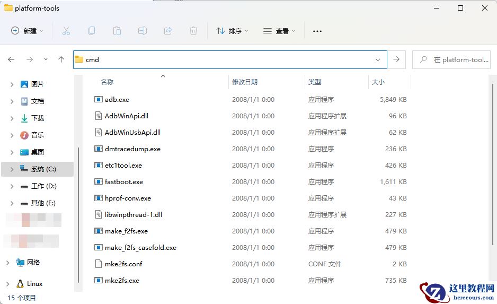Open the three-dots more options menu
Image resolution: width=497 pixels, height=304 pixels.
(x=317, y=31)
